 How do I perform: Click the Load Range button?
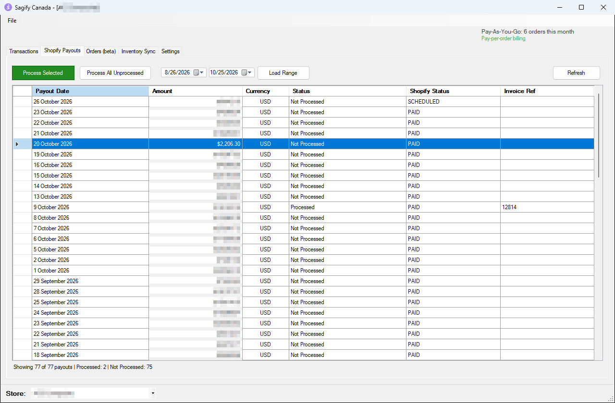[283, 73]
